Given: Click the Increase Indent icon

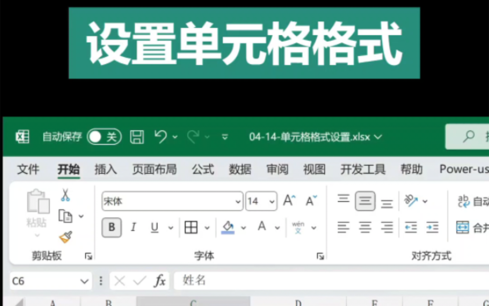Looking at the screenshot, I should pos(432,227).
